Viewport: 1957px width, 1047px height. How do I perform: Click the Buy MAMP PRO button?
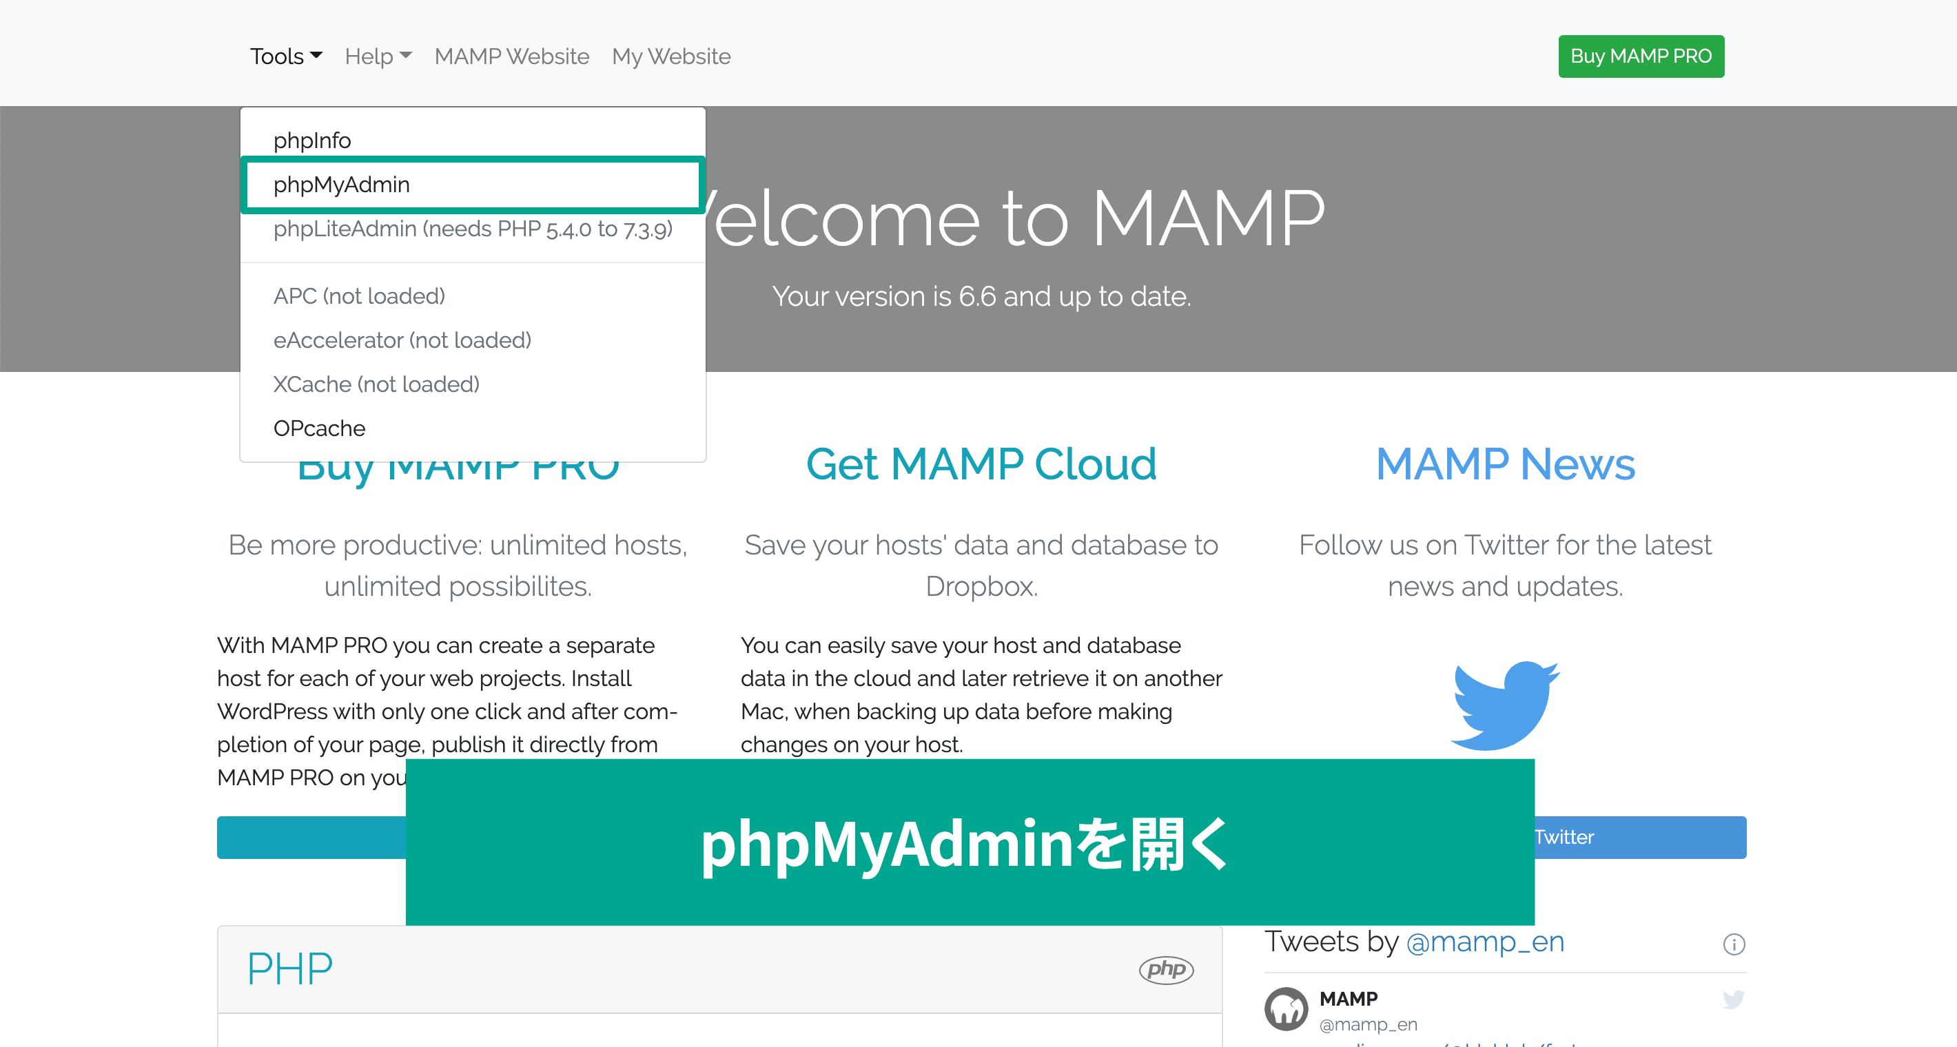coord(1641,56)
